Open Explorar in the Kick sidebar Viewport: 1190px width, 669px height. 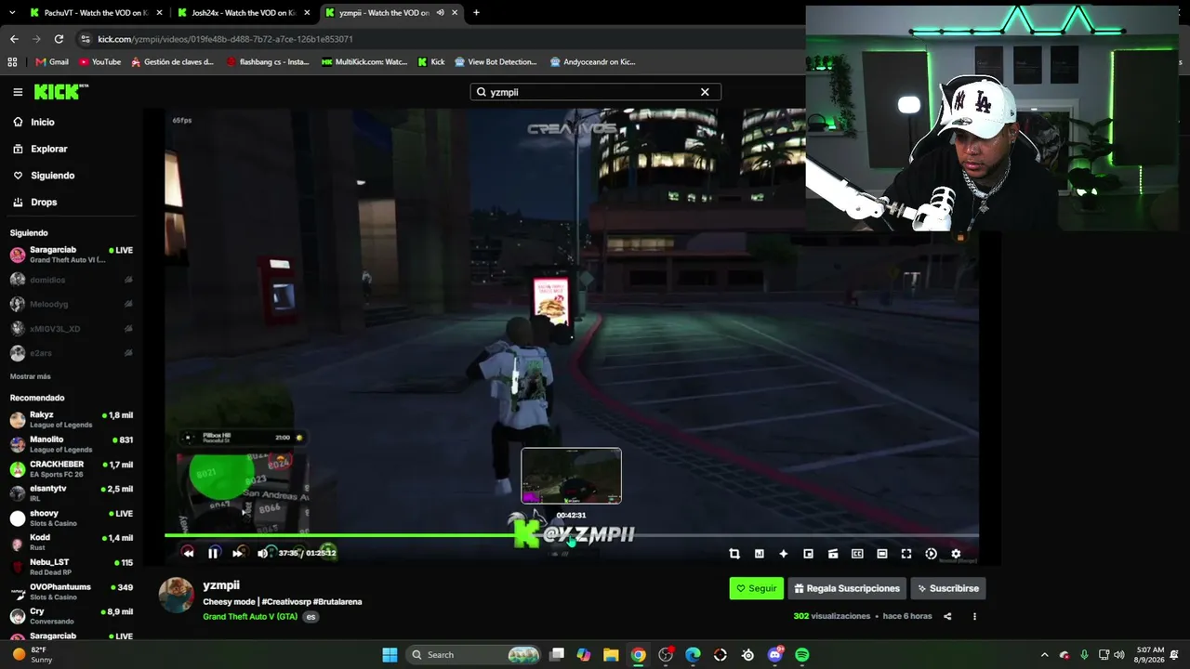(x=48, y=149)
